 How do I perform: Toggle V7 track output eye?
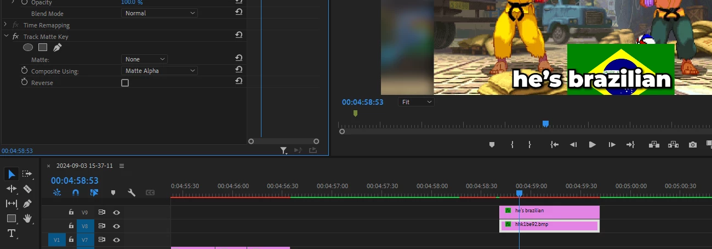[x=116, y=240]
